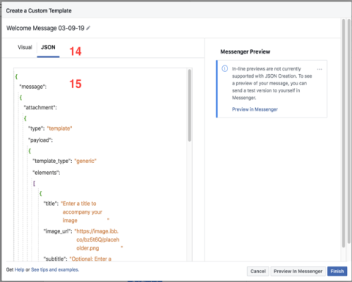Viewport: 352px width, 282px height.
Task: Click the Help link
Action: point(20,270)
